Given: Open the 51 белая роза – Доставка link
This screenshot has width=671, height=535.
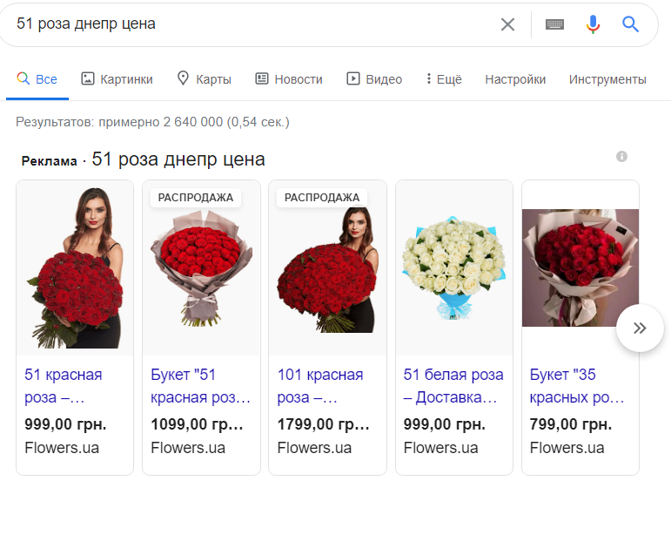Looking at the screenshot, I should (x=453, y=386).
